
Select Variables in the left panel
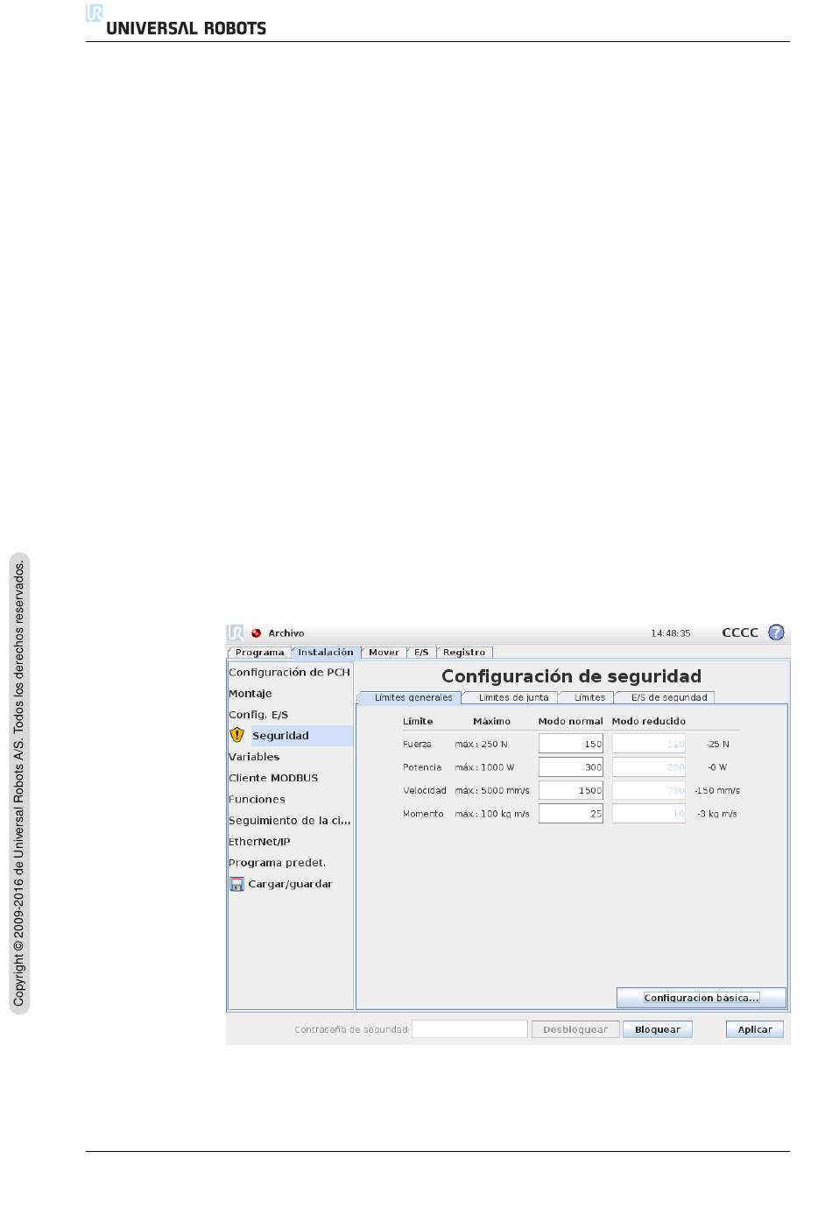pyautogui.click(x=254, y=757)
